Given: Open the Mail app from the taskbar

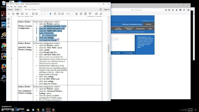Looking at the screenshot, I should click(28, 110).
